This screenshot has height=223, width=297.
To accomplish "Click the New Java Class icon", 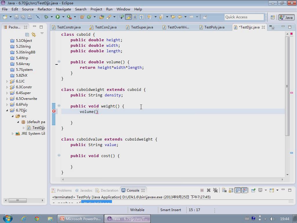I will [x=89, y=17].
